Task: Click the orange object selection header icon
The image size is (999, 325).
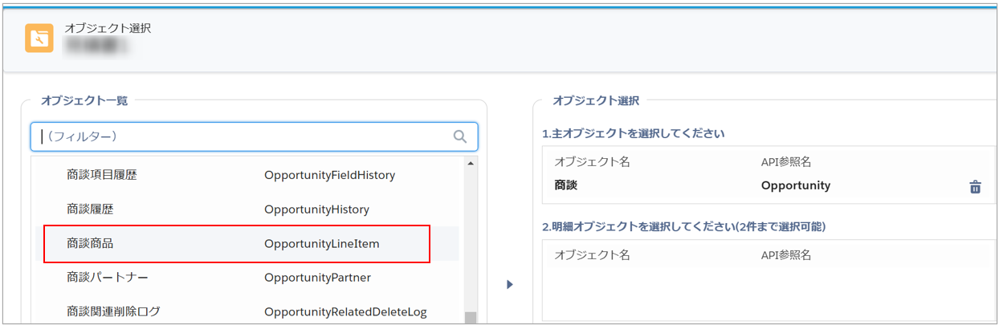Action: (x=39, y=38)
